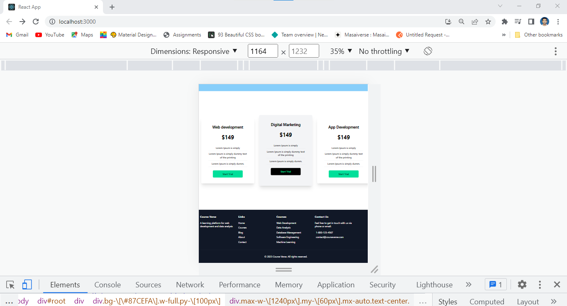Open DevTools settings gear

click(522, 284)
